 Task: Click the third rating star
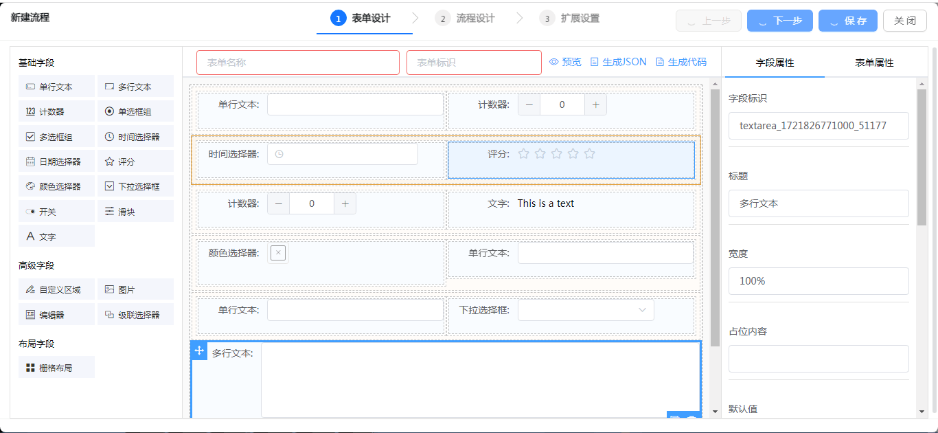point(557,153)
